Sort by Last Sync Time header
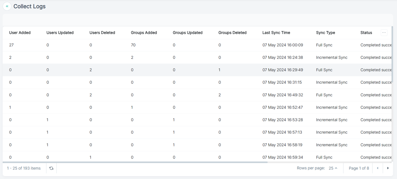This screenshot has width=397, height=179. pos(276,32)
